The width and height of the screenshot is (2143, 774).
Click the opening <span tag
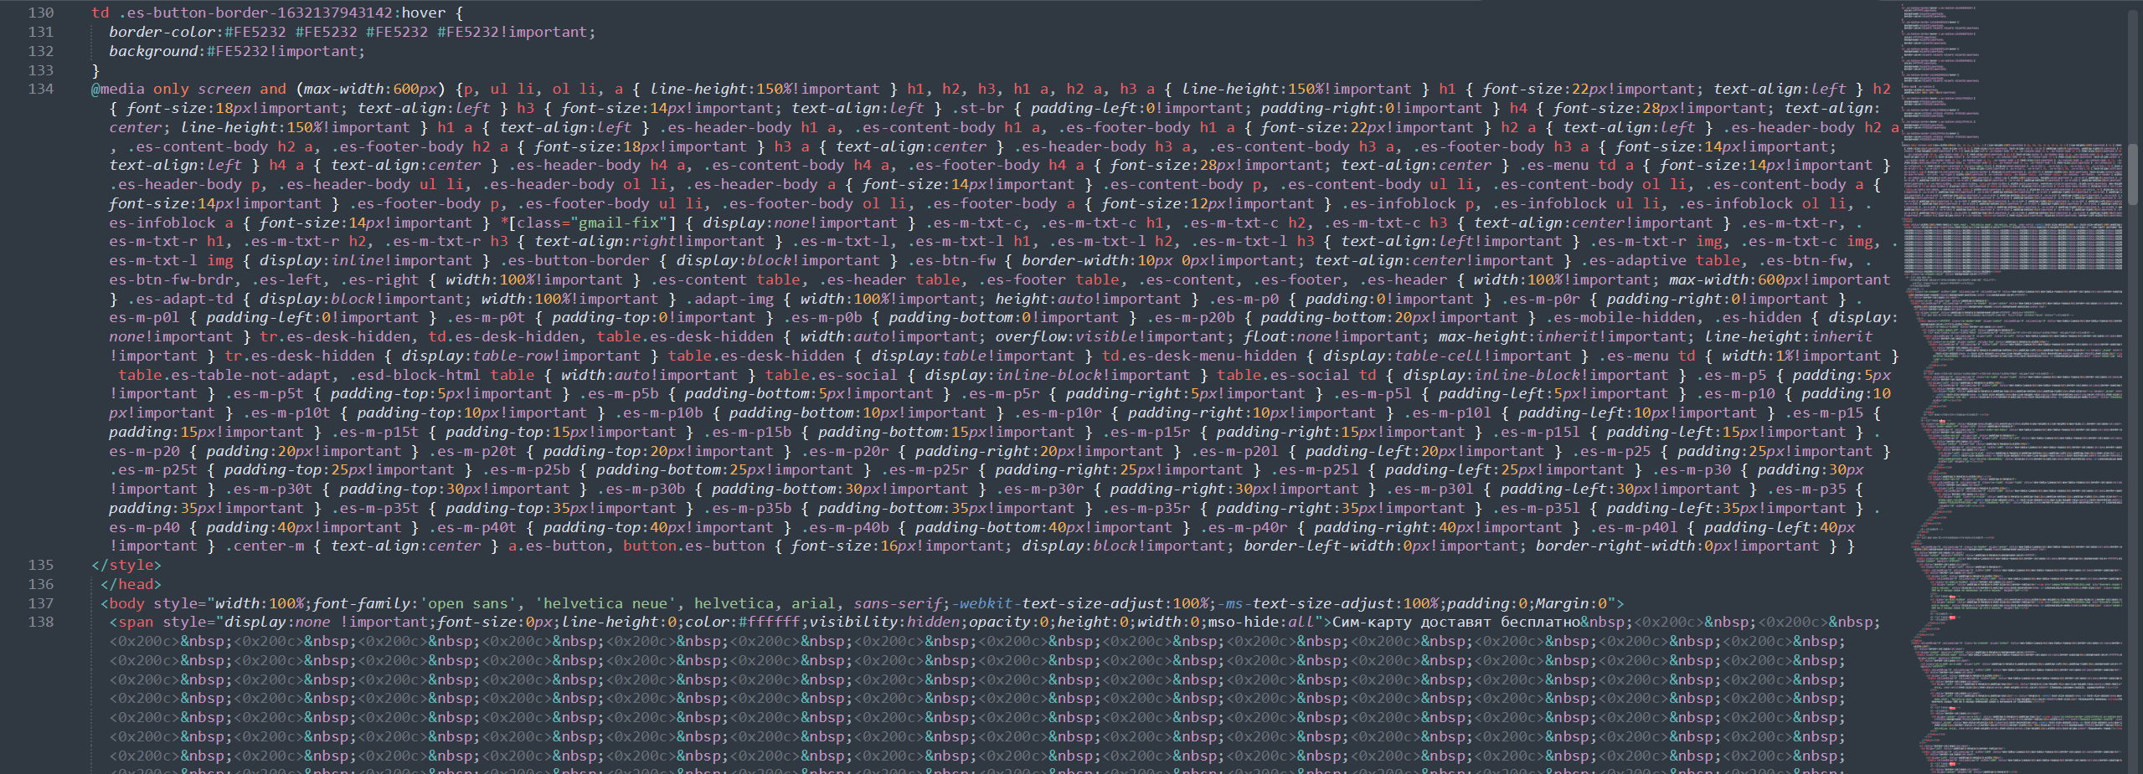coord(131,622)
